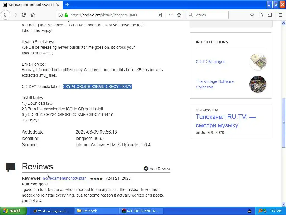Toggle the sidebar view icon
This screenshot has height=215, width=286.
[270, 15]
